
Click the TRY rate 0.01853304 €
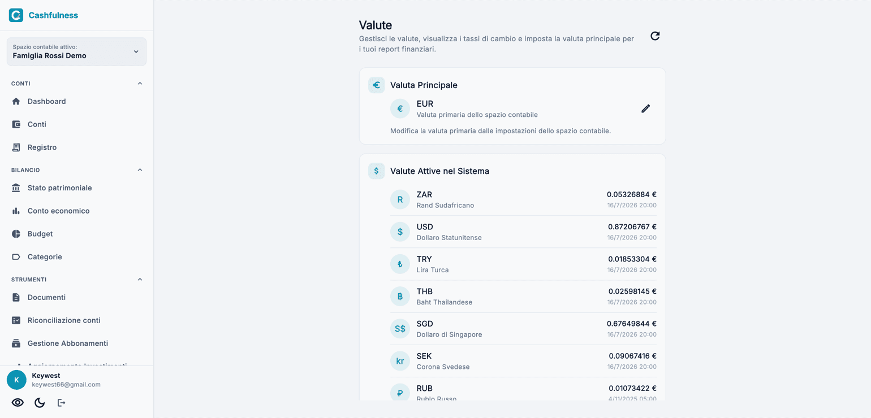[632, 259]
